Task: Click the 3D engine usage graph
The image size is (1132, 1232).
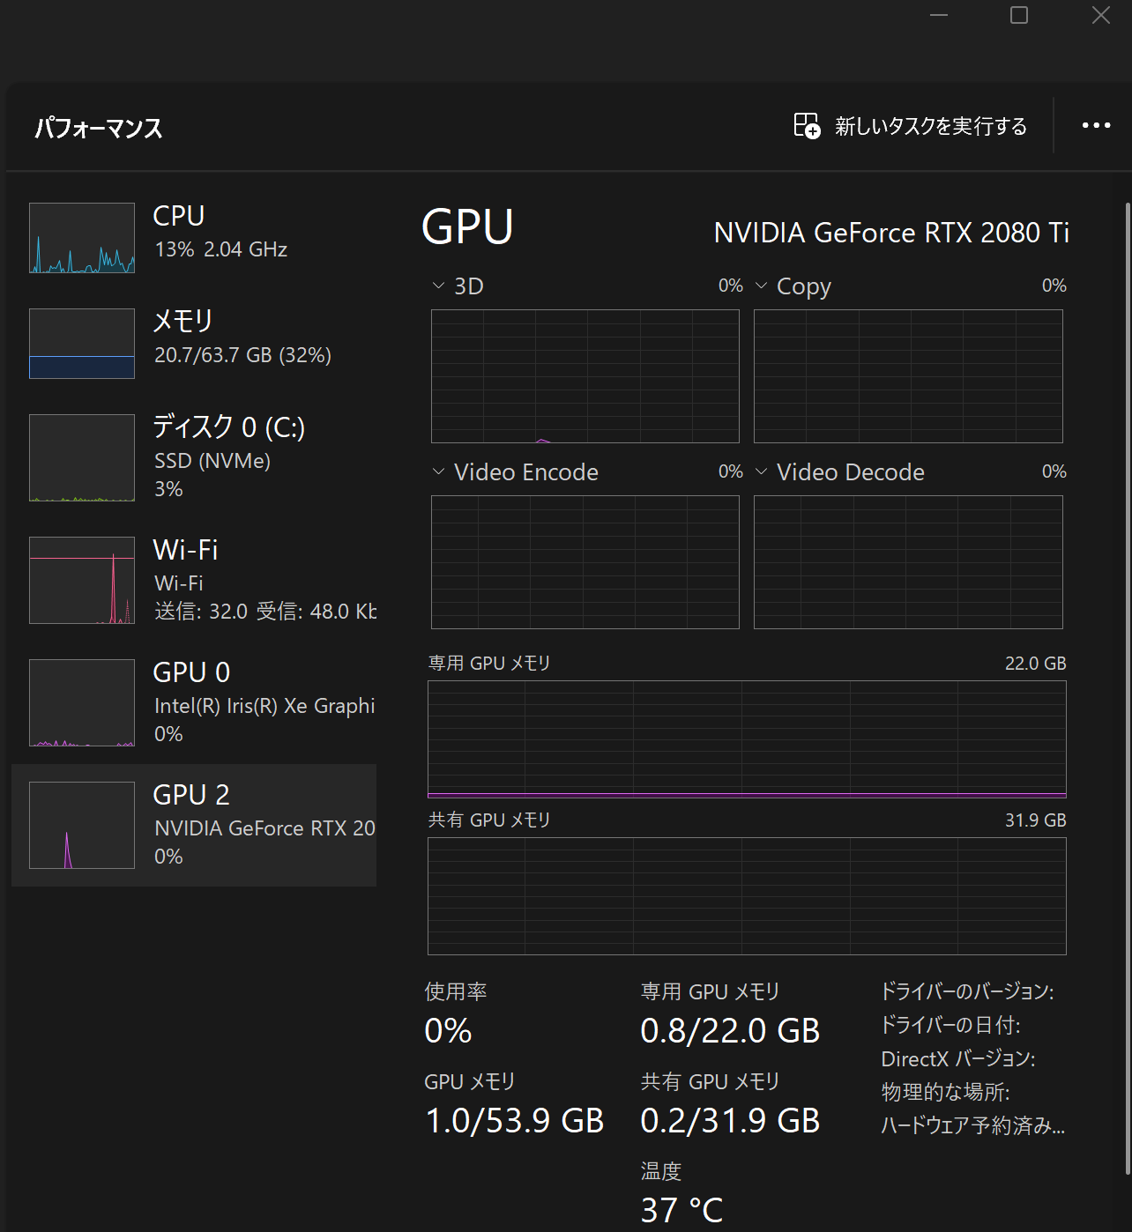Action: [585, 376]
